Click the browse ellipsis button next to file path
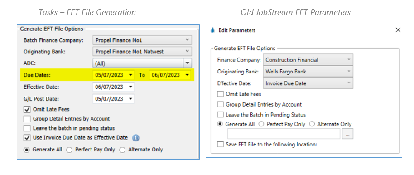The image size is (414, 175). click(x=347, y=135)
